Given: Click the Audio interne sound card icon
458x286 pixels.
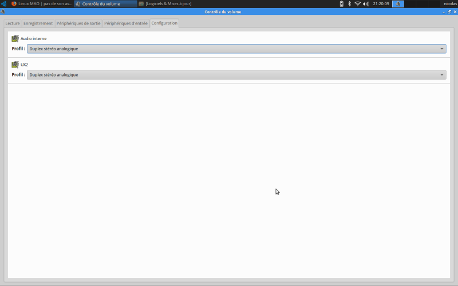Looking at the screenshot, I should pos(15,38).
